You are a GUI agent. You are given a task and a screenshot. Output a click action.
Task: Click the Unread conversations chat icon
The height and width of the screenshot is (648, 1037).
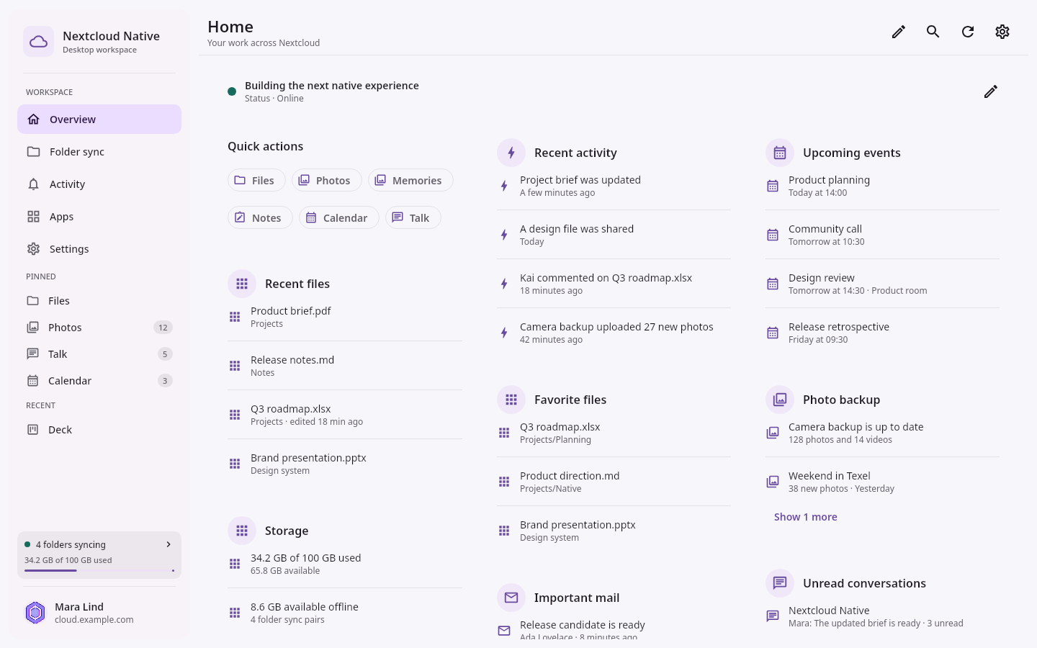tap(780, 583)
